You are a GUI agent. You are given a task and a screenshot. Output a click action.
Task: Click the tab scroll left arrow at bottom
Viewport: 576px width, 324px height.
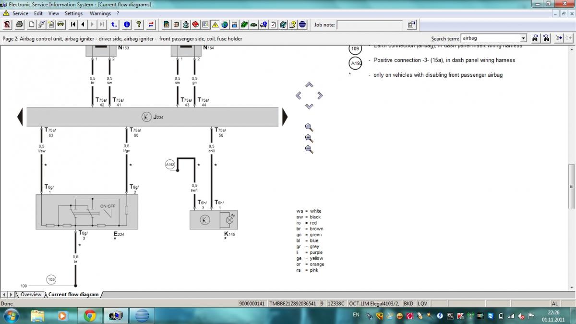pos(4,294)
